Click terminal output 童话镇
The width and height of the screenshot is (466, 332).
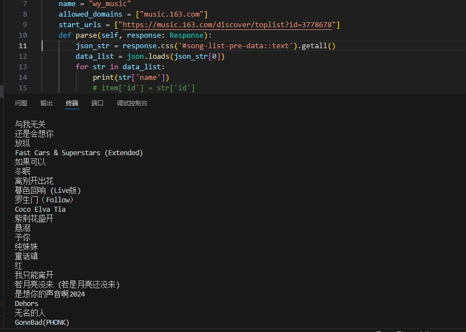tap(26, 256)
